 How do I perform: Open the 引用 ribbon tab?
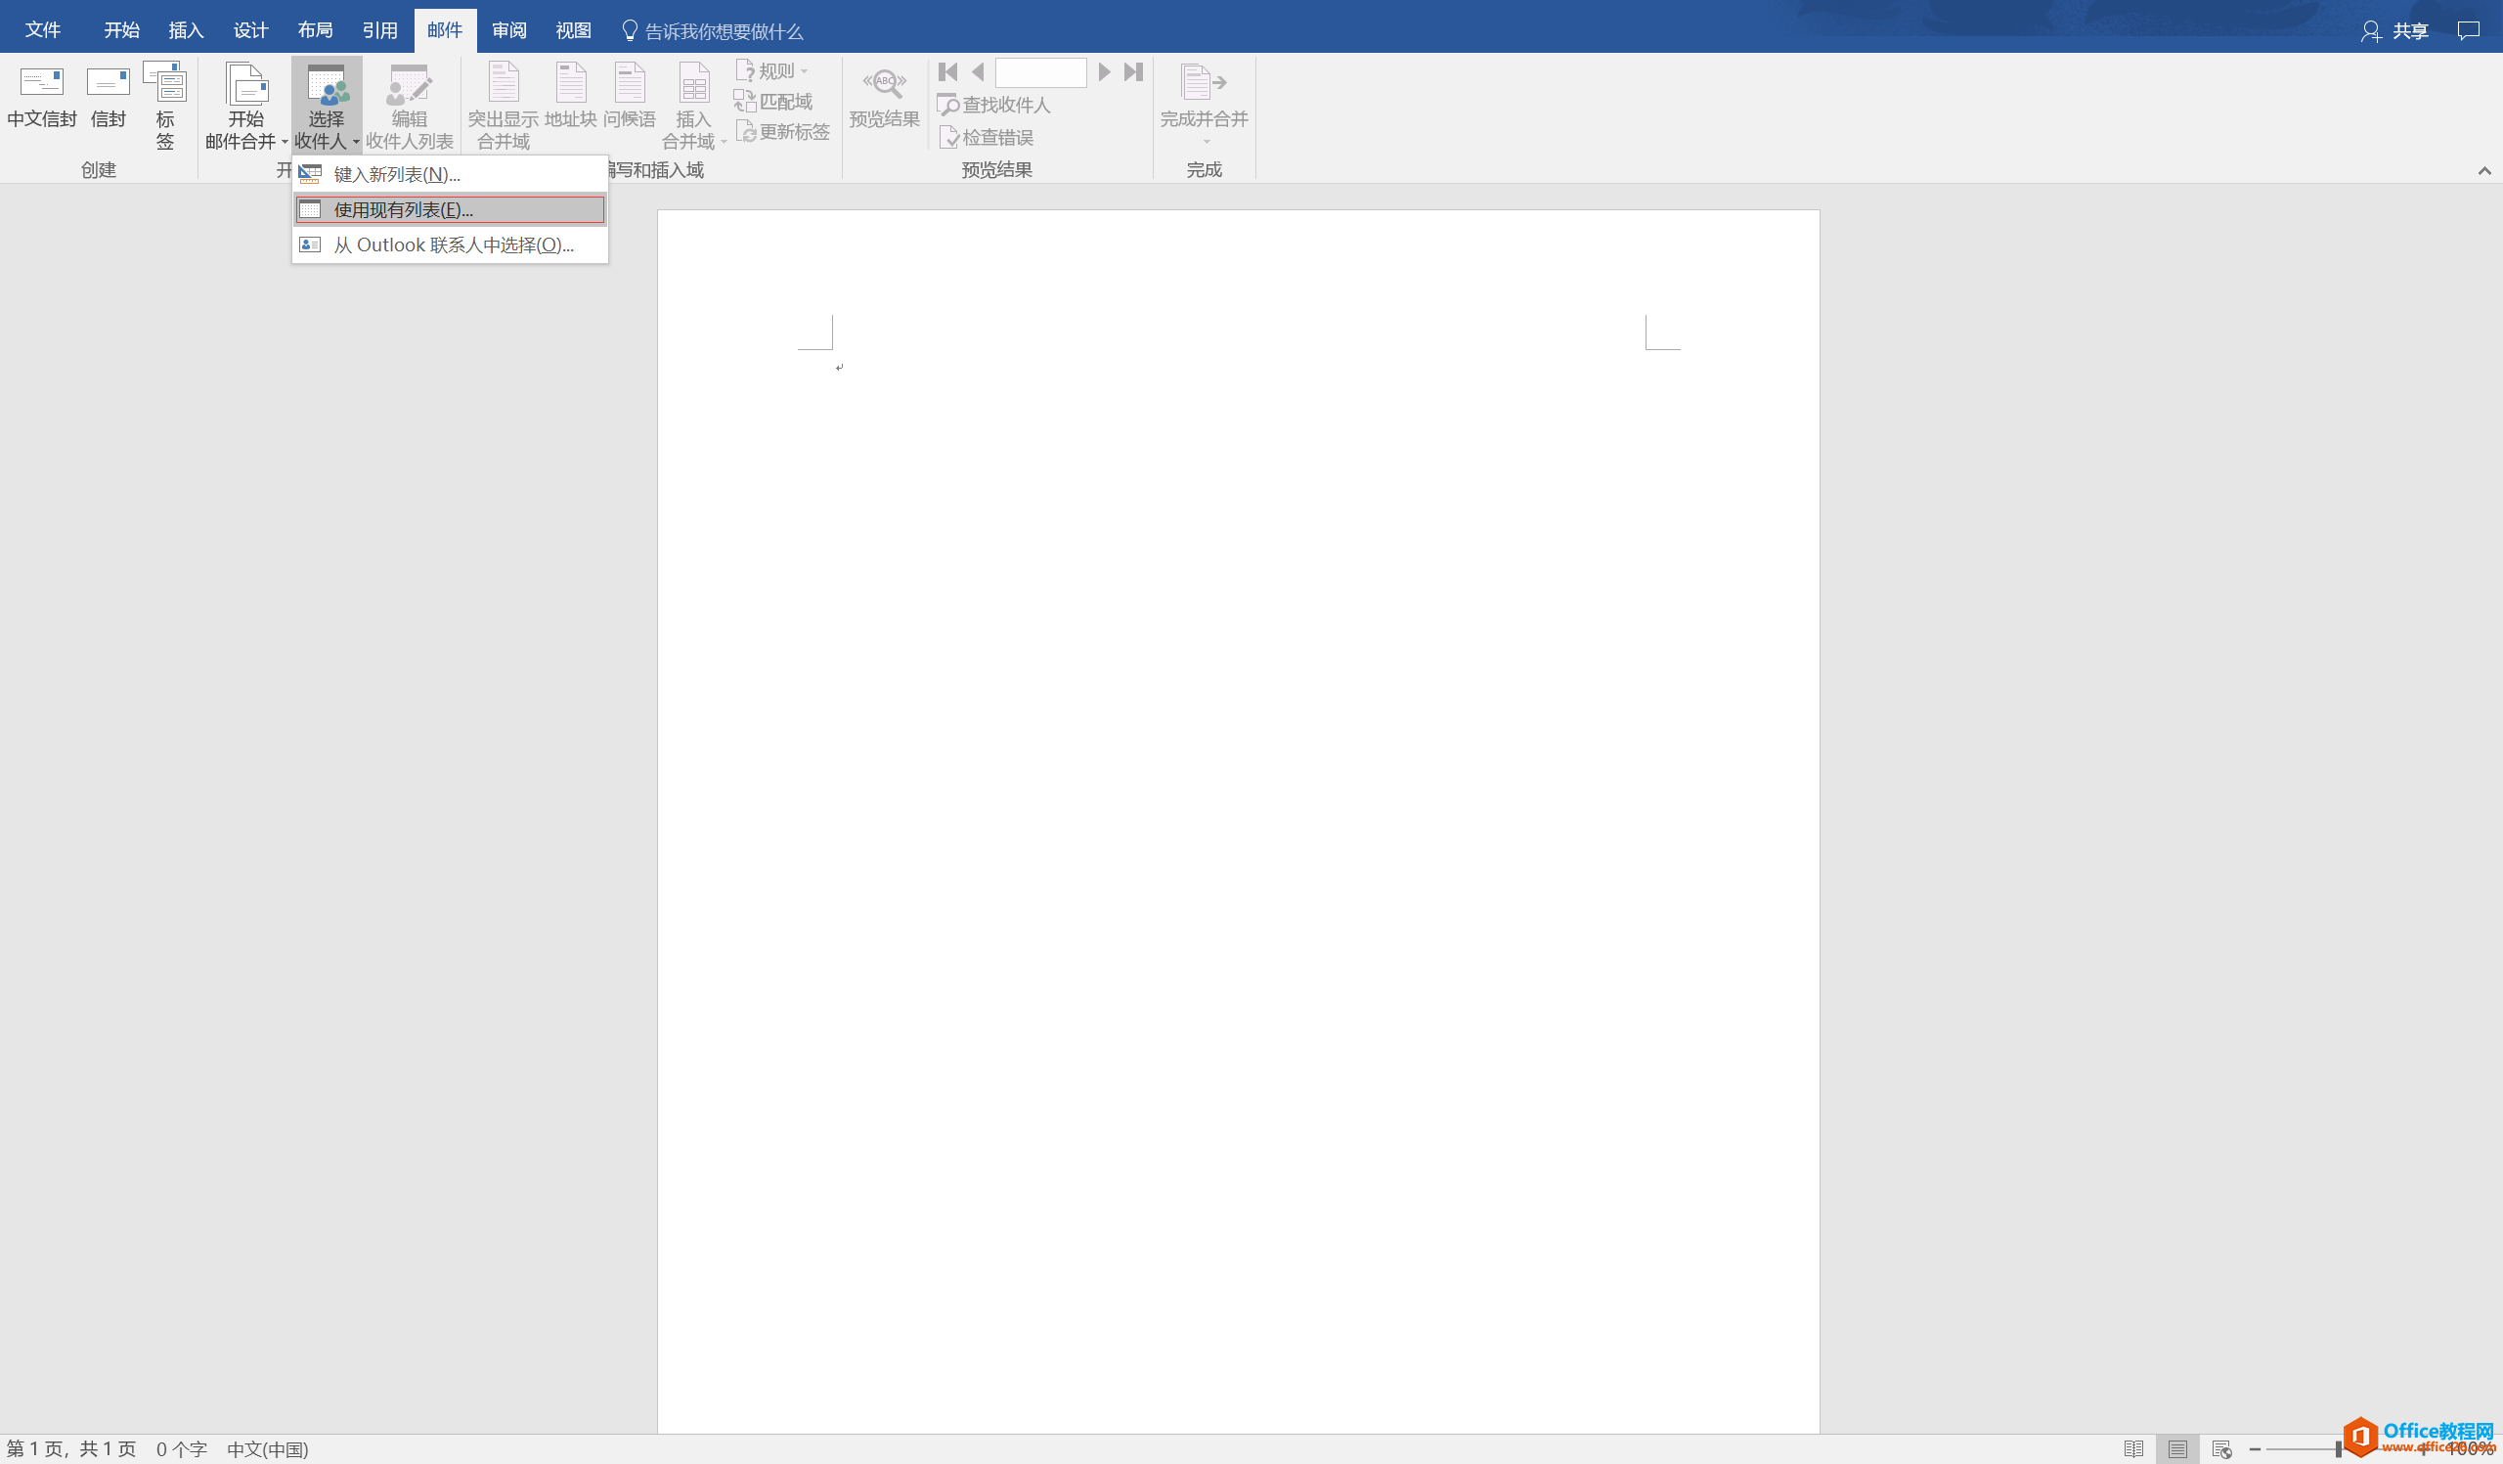point(379,30)
